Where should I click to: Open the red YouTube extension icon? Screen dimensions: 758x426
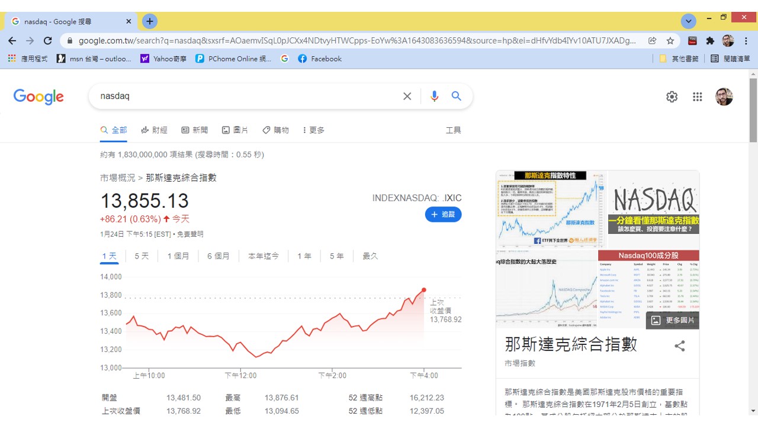click(692, 41)
